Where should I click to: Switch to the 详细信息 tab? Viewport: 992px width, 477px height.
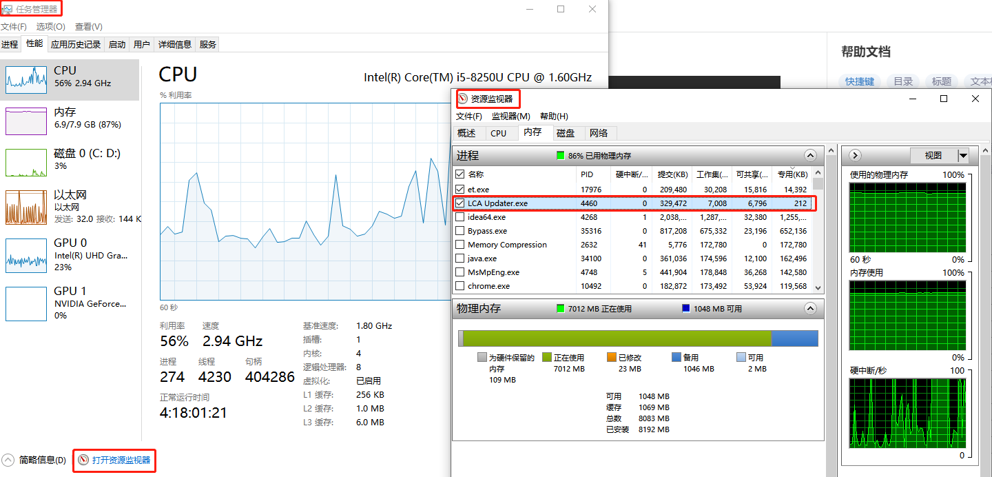coord(175,45)
